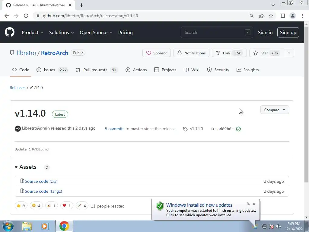
Task: Open Chrome's three-dot menu
Action: 302,16
